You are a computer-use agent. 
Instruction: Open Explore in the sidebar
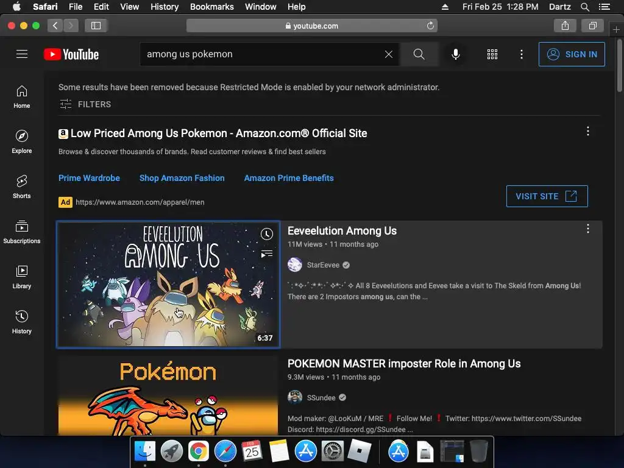(22, 141)
